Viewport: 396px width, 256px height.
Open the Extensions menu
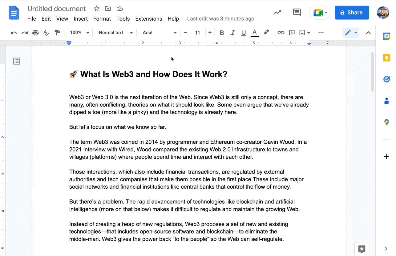(149, 19)
